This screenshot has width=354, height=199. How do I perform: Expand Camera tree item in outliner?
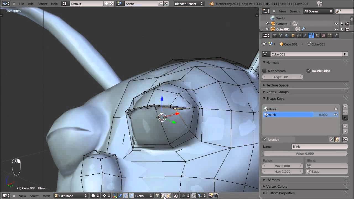click(267, 24)
